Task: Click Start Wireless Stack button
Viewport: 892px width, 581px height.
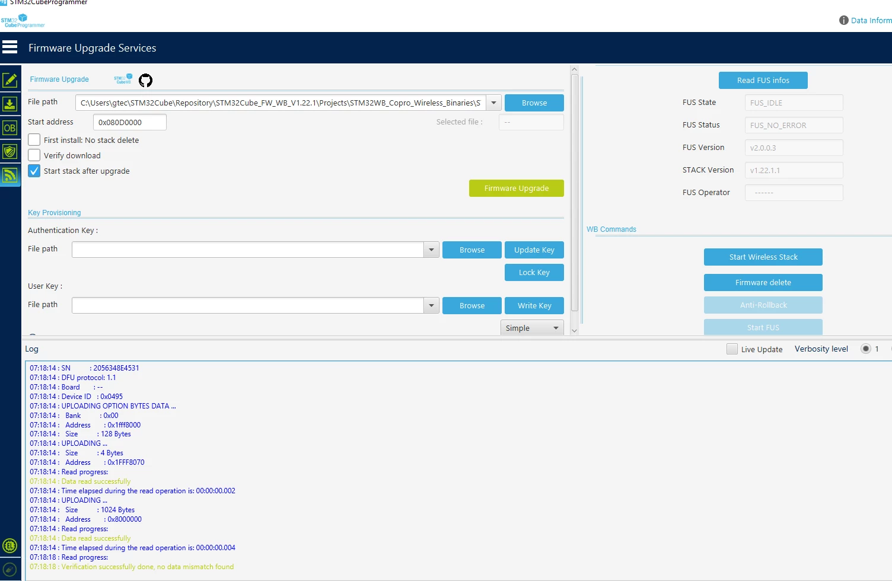Action: [x=763, y=257]
